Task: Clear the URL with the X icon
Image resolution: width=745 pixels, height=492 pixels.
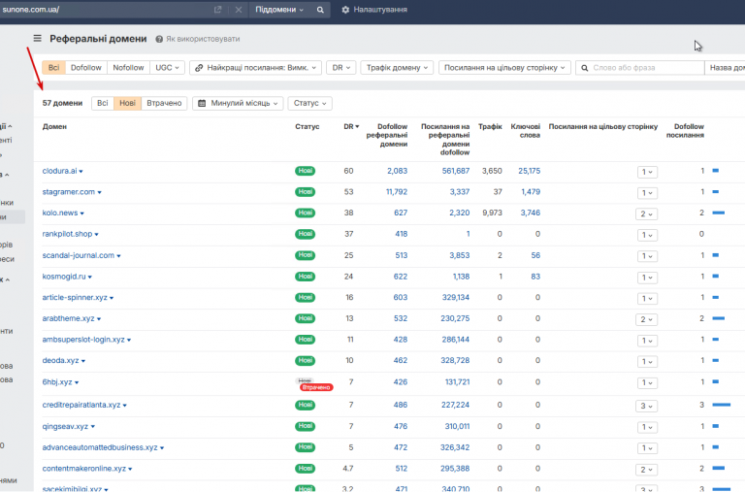Action: click(239, 10)
